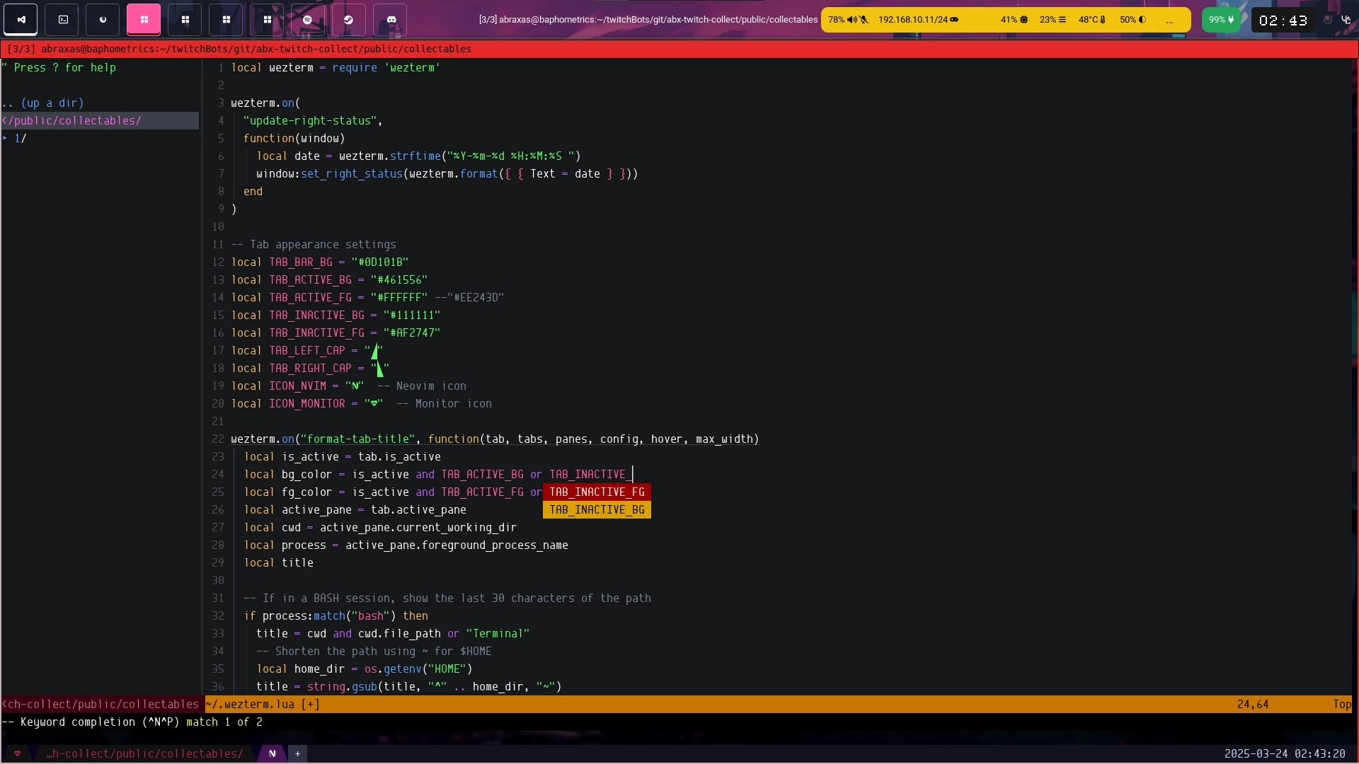This screenshot has height=764, width=1359.
Task: Click the 02:43 clock widget
Action: click(1283, 21)
